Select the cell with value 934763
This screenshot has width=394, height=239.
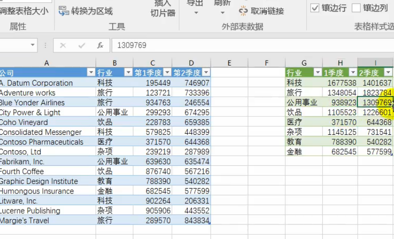click(x=152, y=102)
